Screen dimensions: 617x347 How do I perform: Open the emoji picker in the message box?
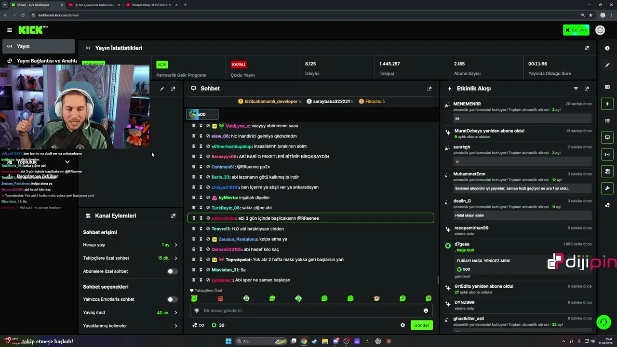coord(426,310)
